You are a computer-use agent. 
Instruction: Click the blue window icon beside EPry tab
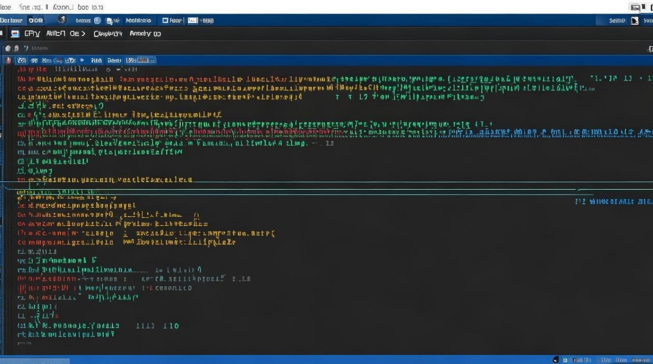pos(15,33)
